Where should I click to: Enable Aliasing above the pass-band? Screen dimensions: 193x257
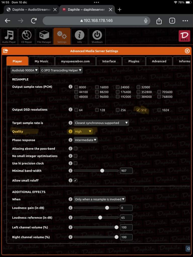coord(75,149)
